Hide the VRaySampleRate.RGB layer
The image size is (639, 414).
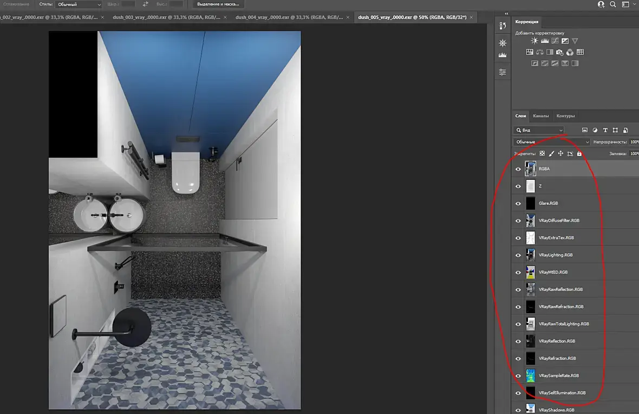[518, 376]
